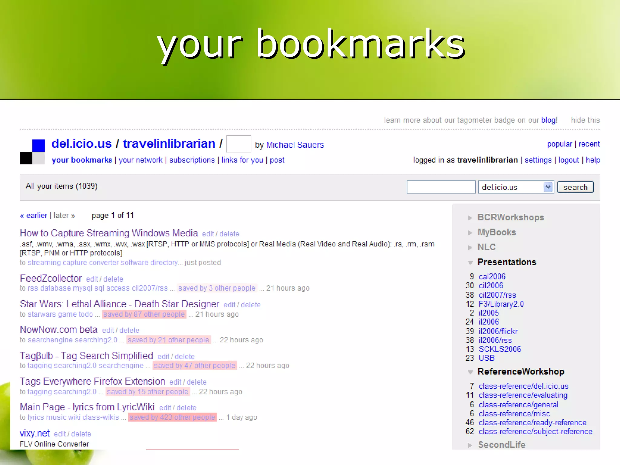The image size is (620, 465).
Task: Open Tags Everywhere Firefox Extension
Action: [92, 381]
